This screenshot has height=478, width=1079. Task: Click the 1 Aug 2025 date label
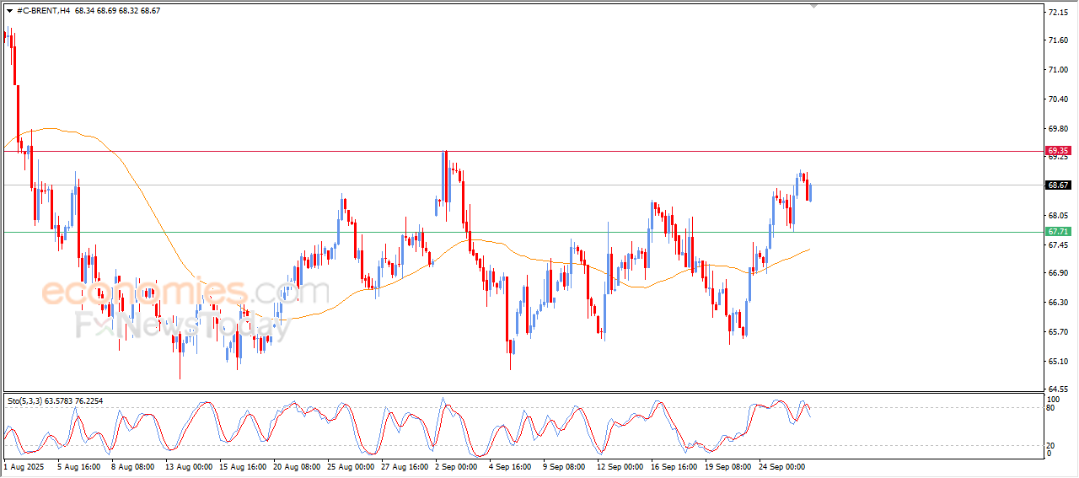pos(23,465)
